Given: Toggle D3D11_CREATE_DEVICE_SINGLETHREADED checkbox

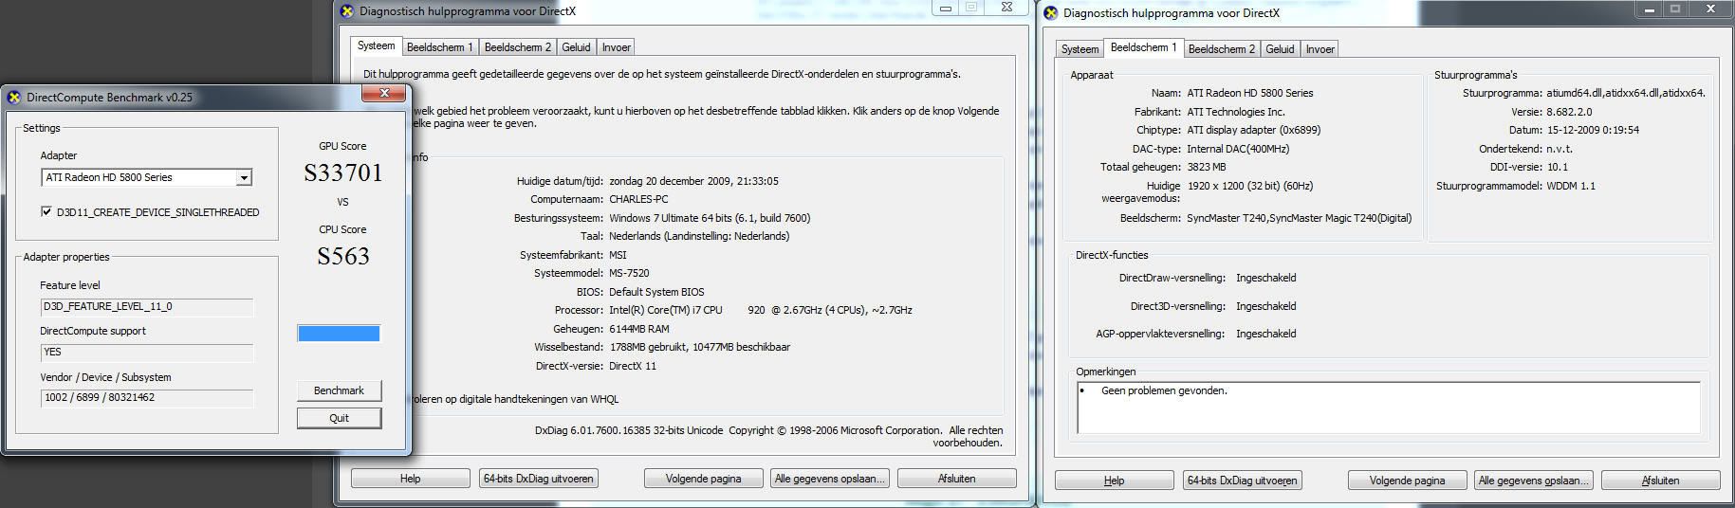Looking at the screenshot, I should tap(46, 212).
